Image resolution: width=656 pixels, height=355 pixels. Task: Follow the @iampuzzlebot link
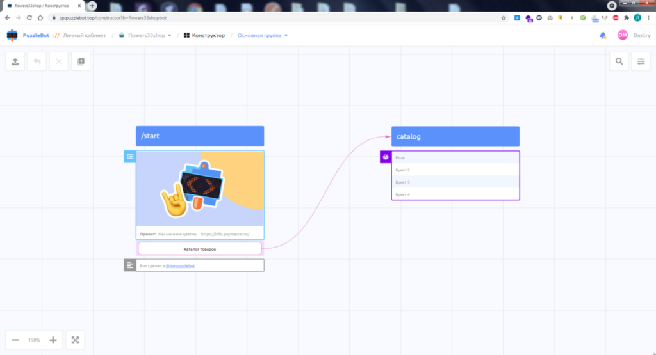tap(181, 265)
